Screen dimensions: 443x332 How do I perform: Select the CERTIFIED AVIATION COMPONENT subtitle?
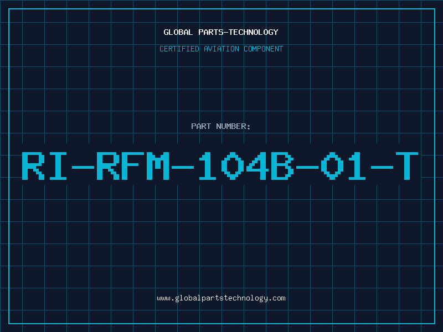click(221, 49)
